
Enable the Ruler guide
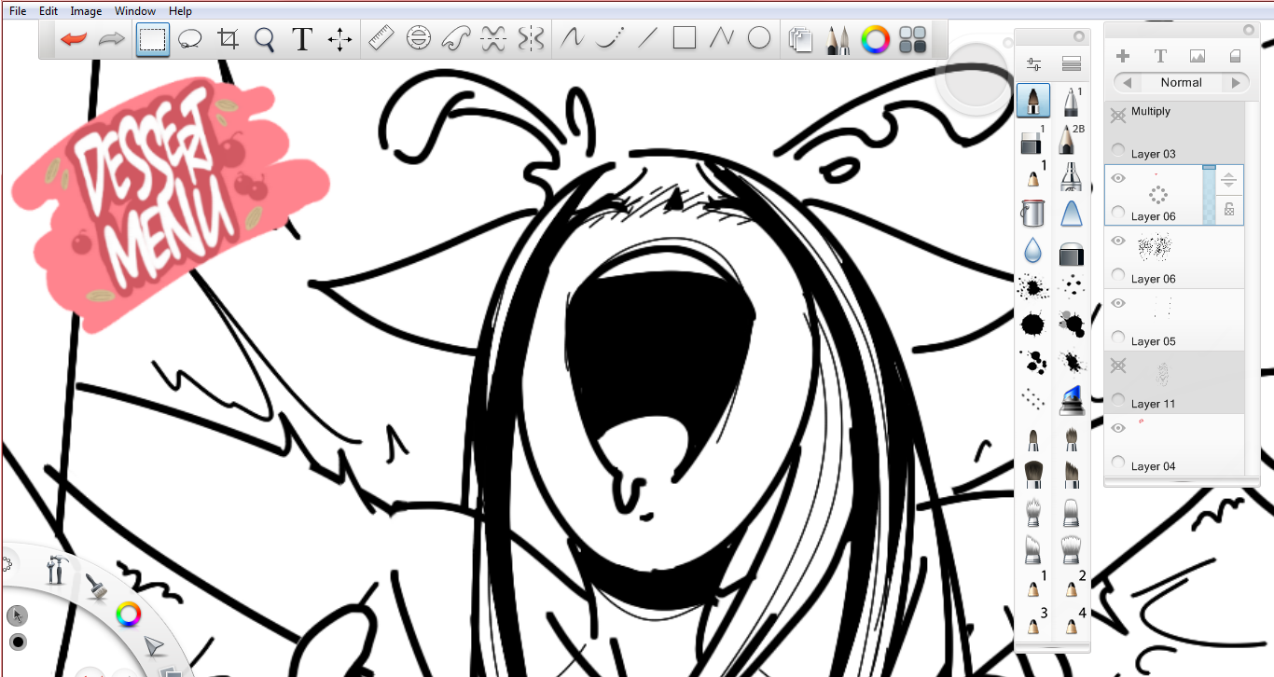coord(381,39)
